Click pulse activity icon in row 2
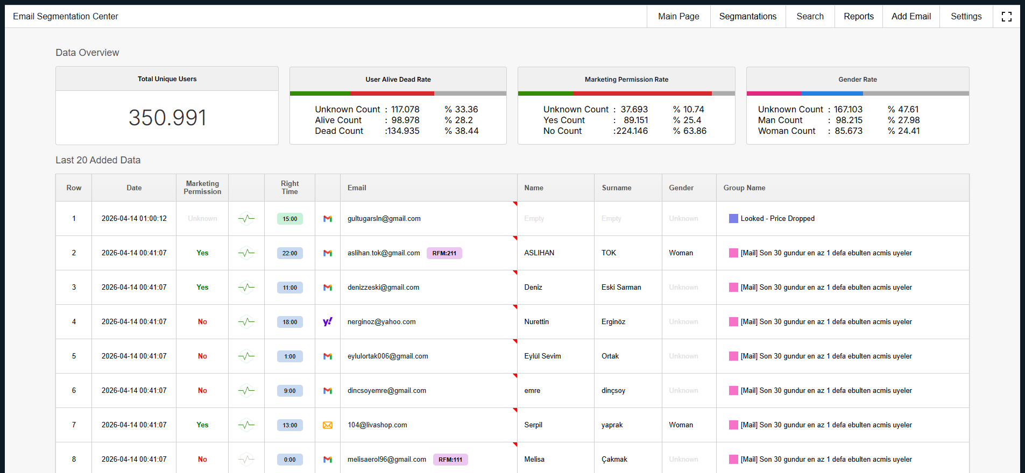 pos(246,253)
